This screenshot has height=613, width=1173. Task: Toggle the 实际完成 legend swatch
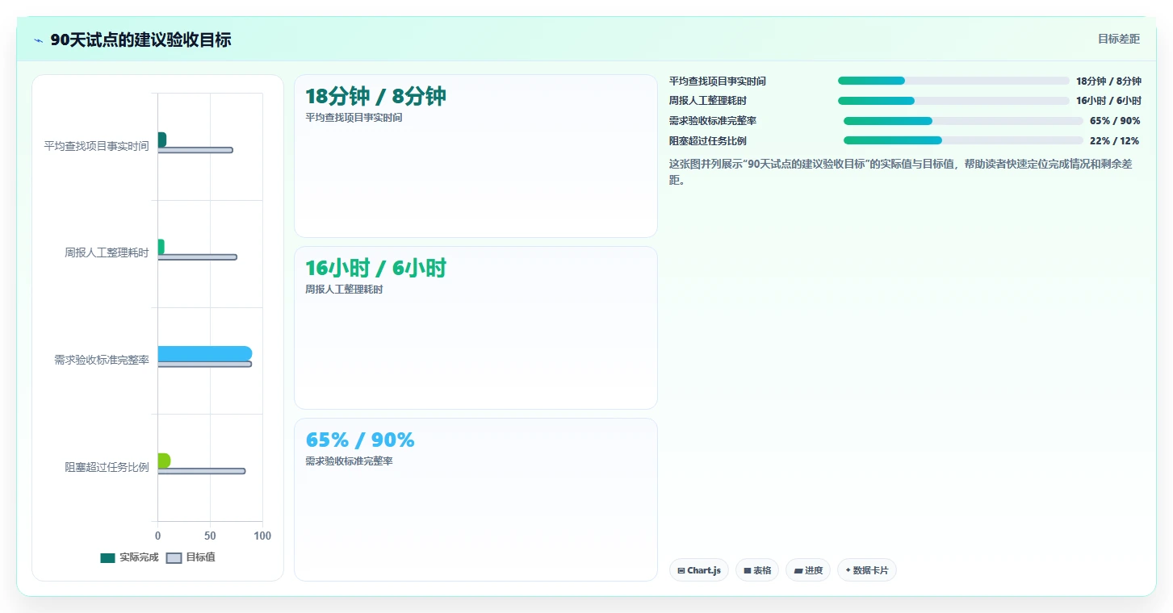tap(107, 557)
